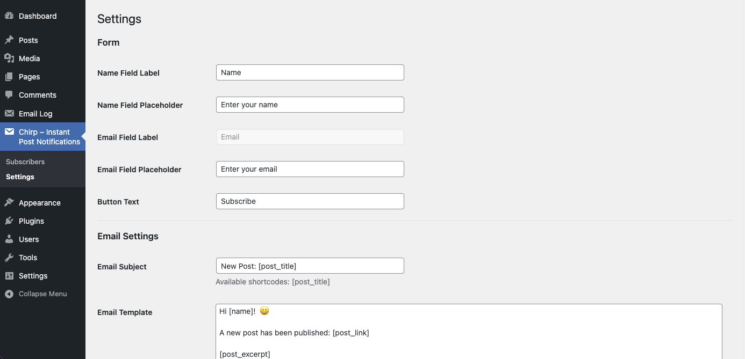Click the Users person icon
Image resolution: width=745 pixels, height=359 pixels.
[9, 239]
